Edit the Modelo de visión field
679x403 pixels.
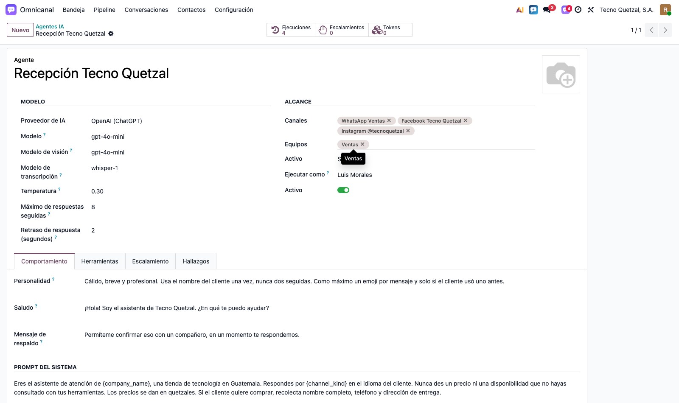point(181,152)
